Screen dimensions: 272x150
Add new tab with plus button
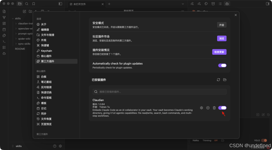coord(109,4)
